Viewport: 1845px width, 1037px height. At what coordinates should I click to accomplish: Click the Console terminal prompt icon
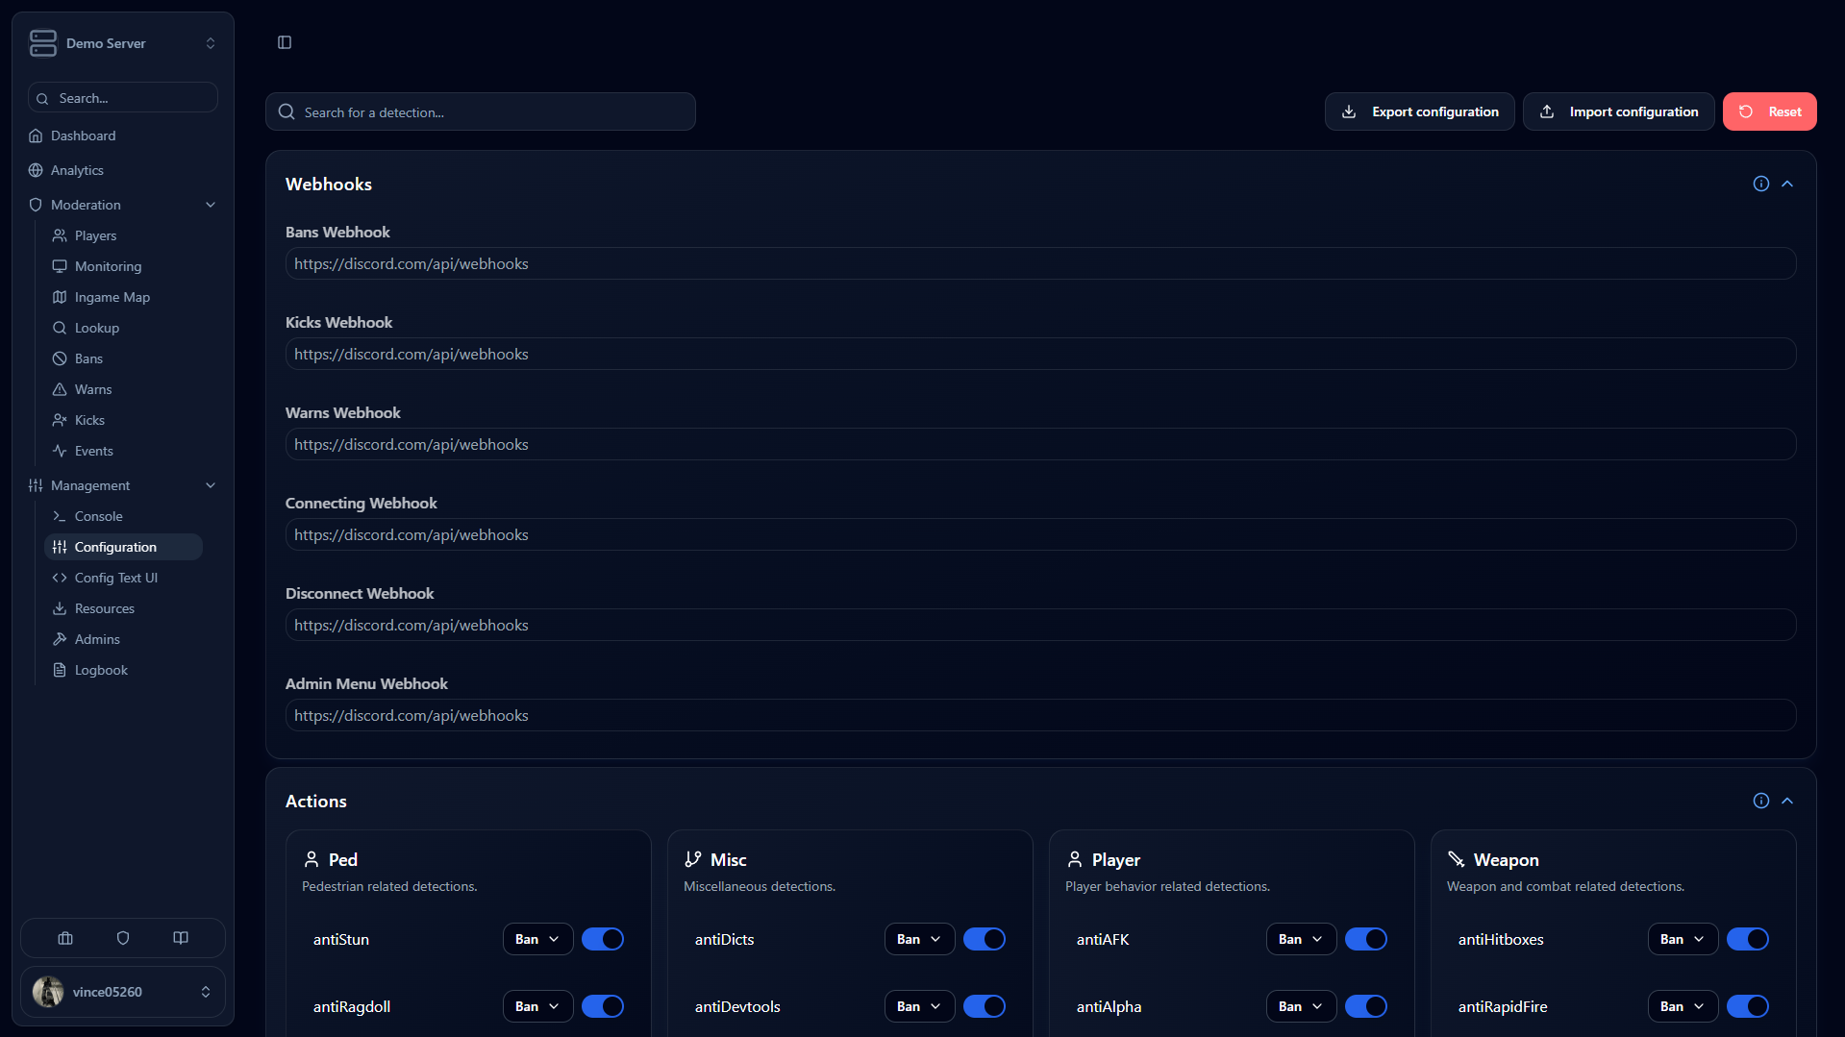click(60, 516)
